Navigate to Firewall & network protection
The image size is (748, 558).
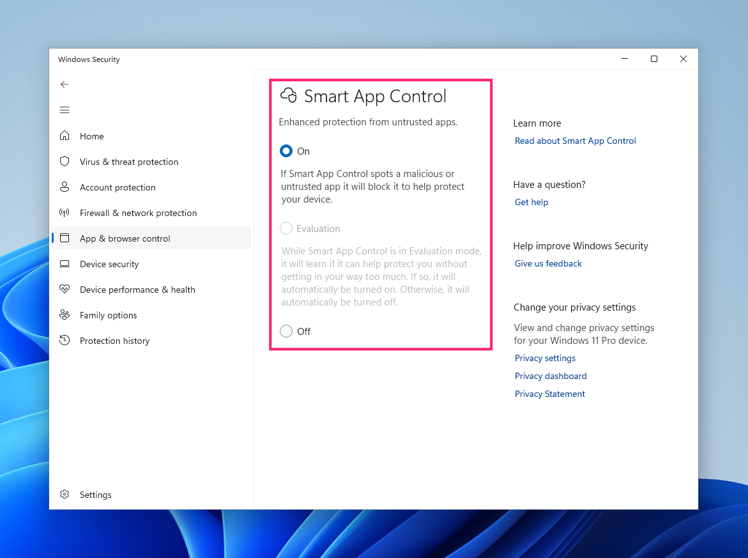tap(151, 213)
